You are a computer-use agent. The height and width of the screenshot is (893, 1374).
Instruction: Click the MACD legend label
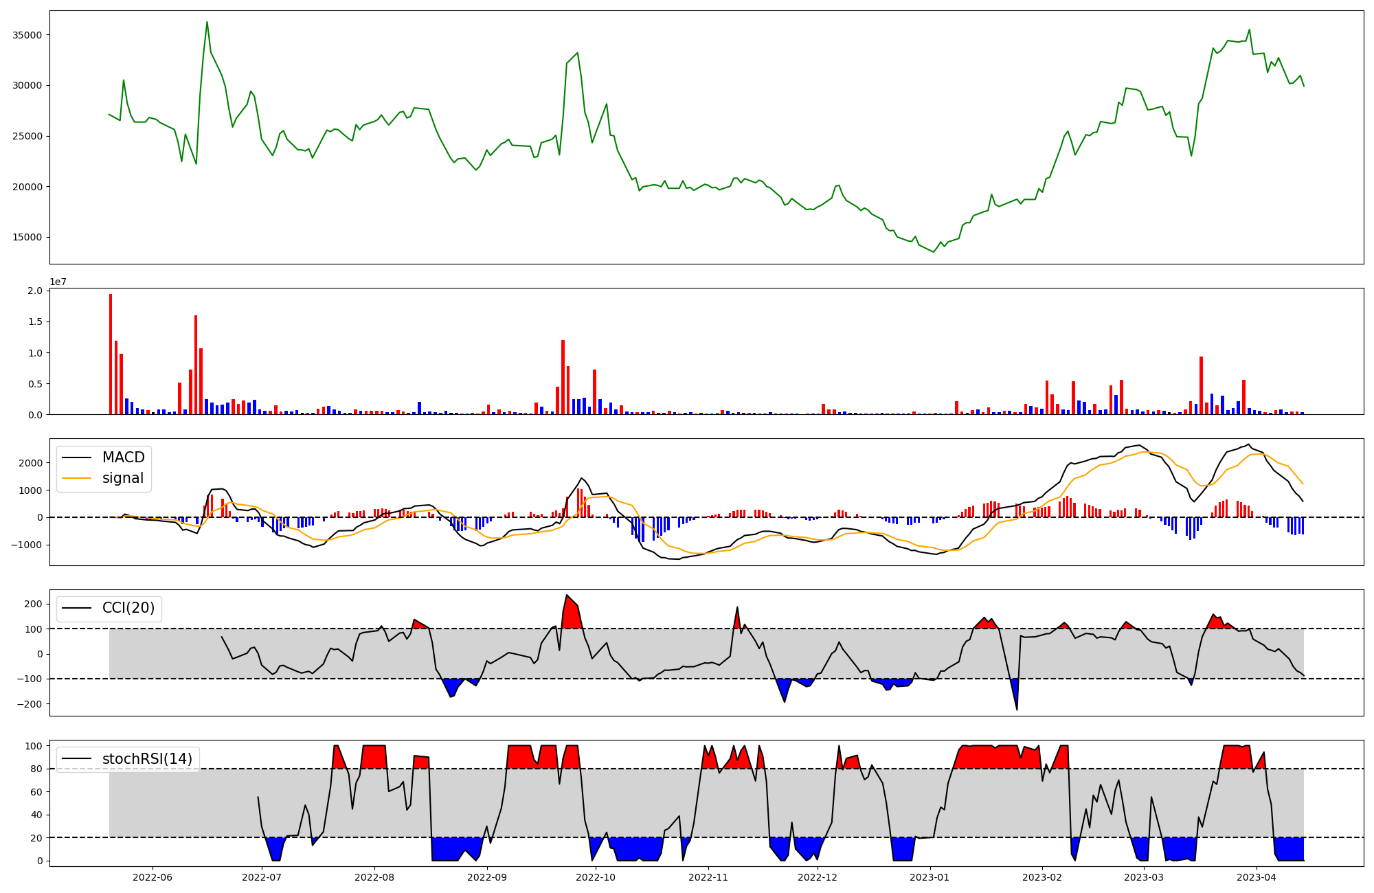pos(123,457)
